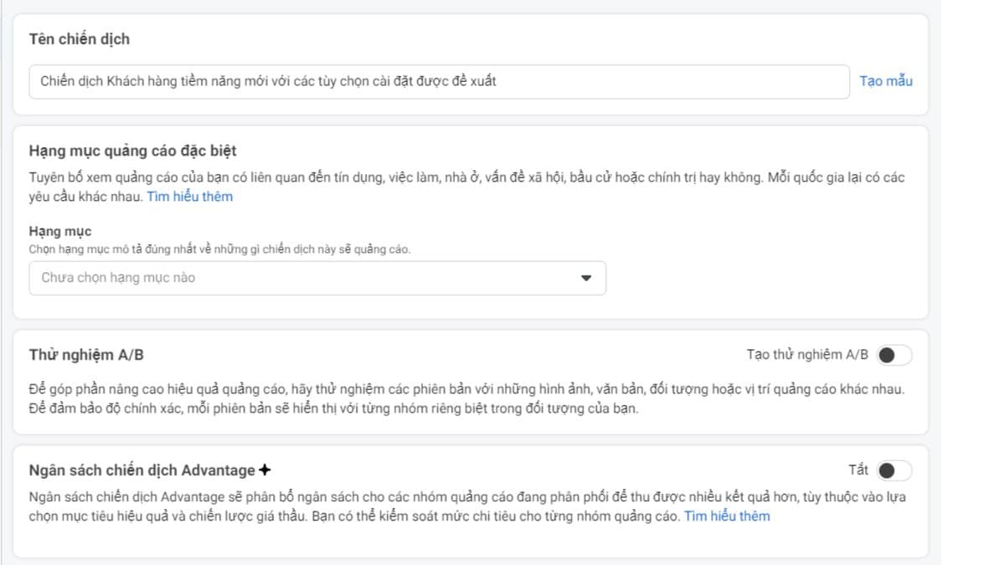Open "Tìm hiểu thêm" in the Advantage budget section
The width and height of the screenshot is (1005, 565).
point(727,516)
